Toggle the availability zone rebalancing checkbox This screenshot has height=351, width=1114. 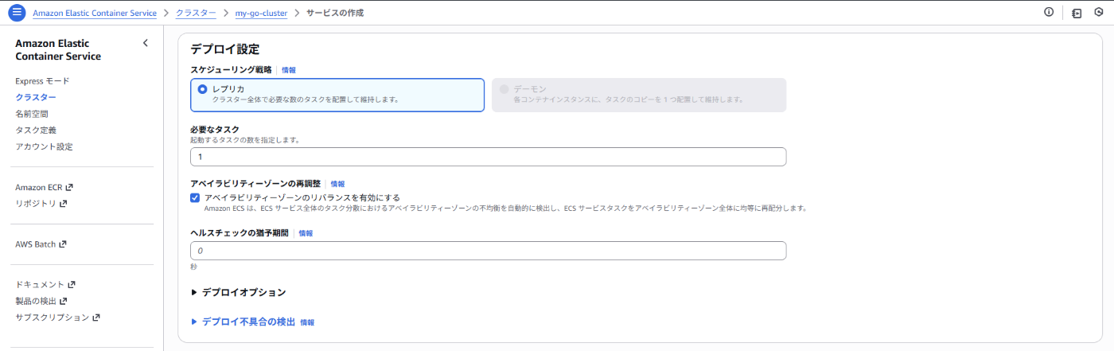click(195, 197)
